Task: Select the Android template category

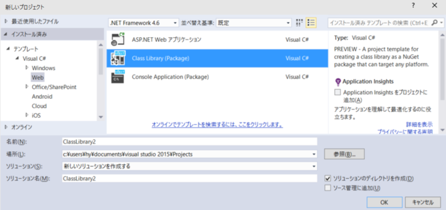Action: click(42, 97)
